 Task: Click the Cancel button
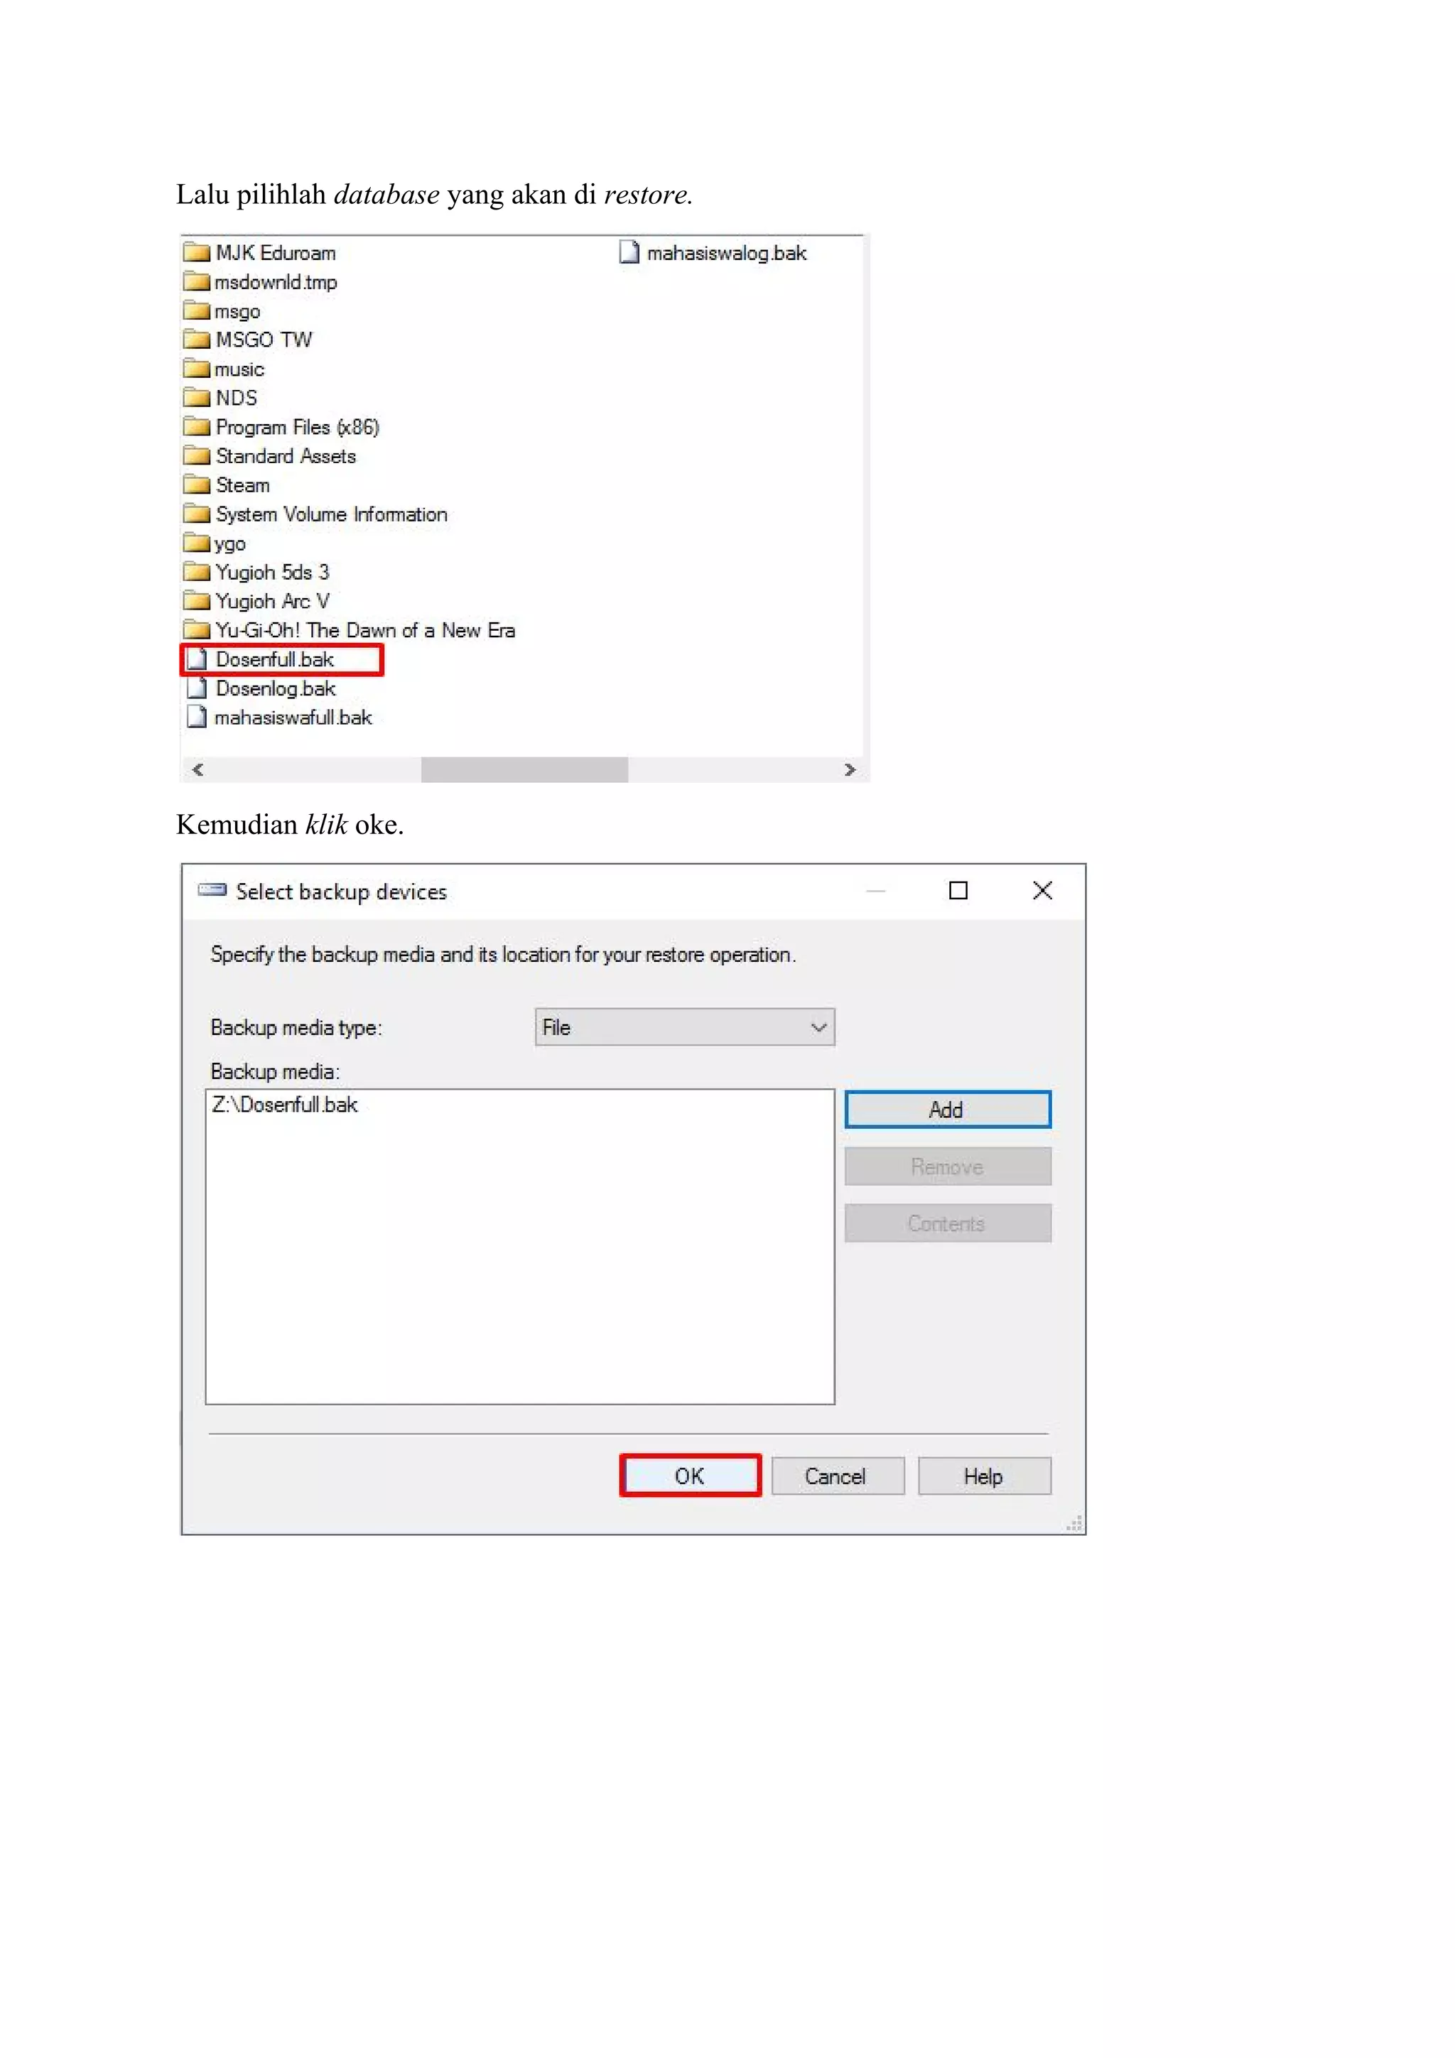[836, 1475]
